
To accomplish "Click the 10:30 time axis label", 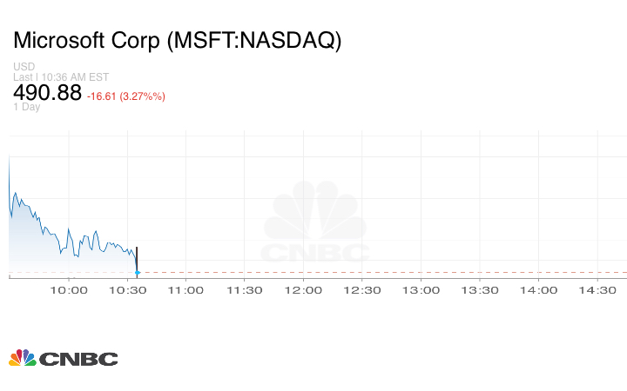I will tap(128, 290).
